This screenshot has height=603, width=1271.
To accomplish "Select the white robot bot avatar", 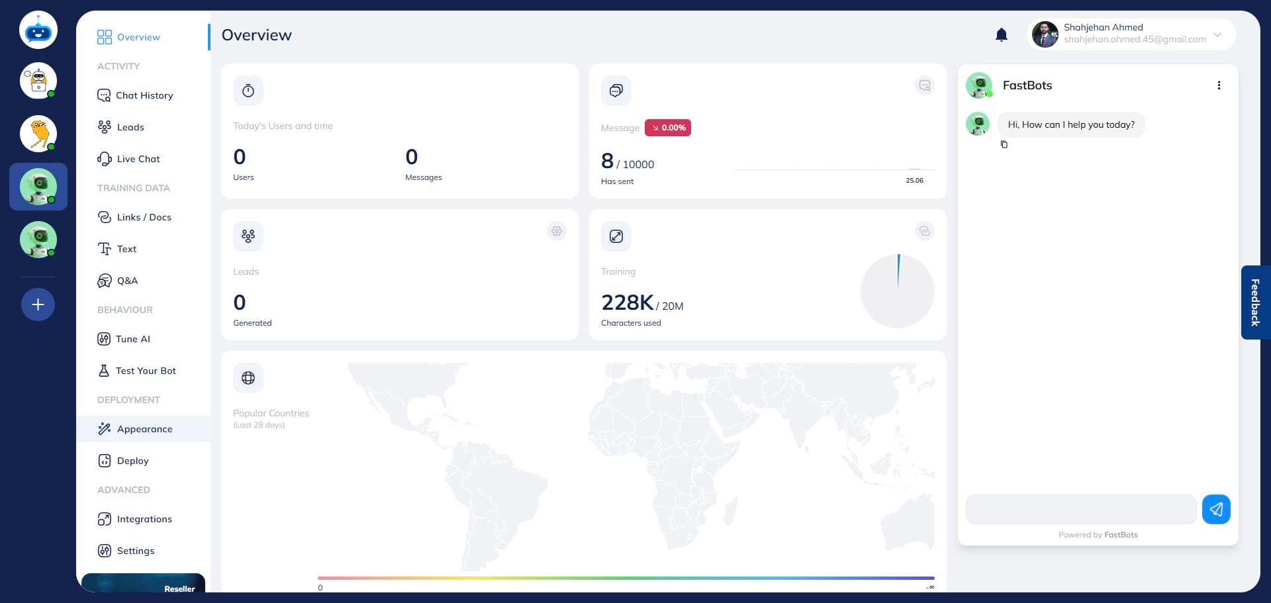I will 38,81.
